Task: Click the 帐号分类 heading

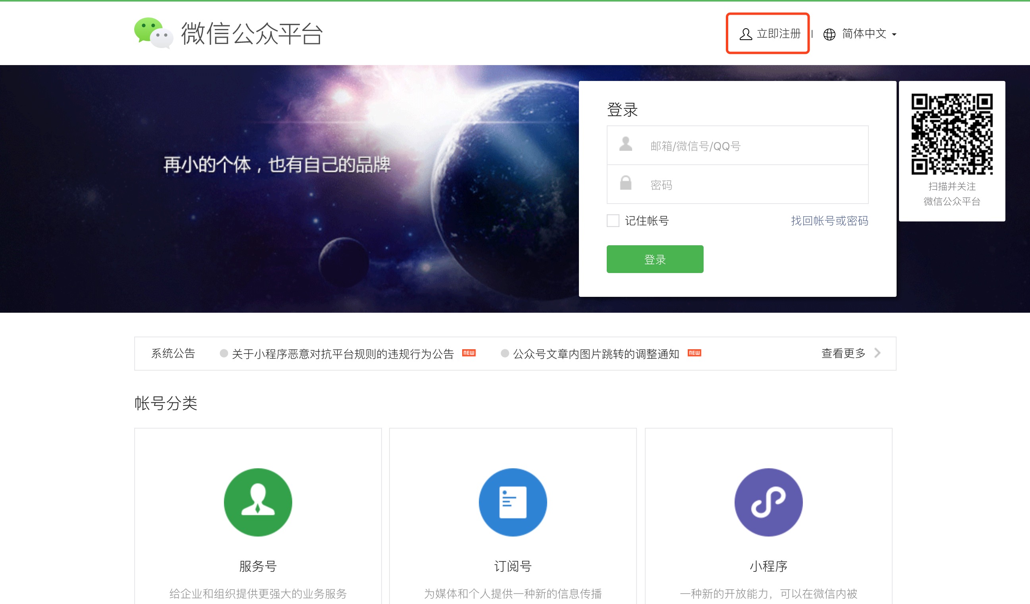Action: 166,404
